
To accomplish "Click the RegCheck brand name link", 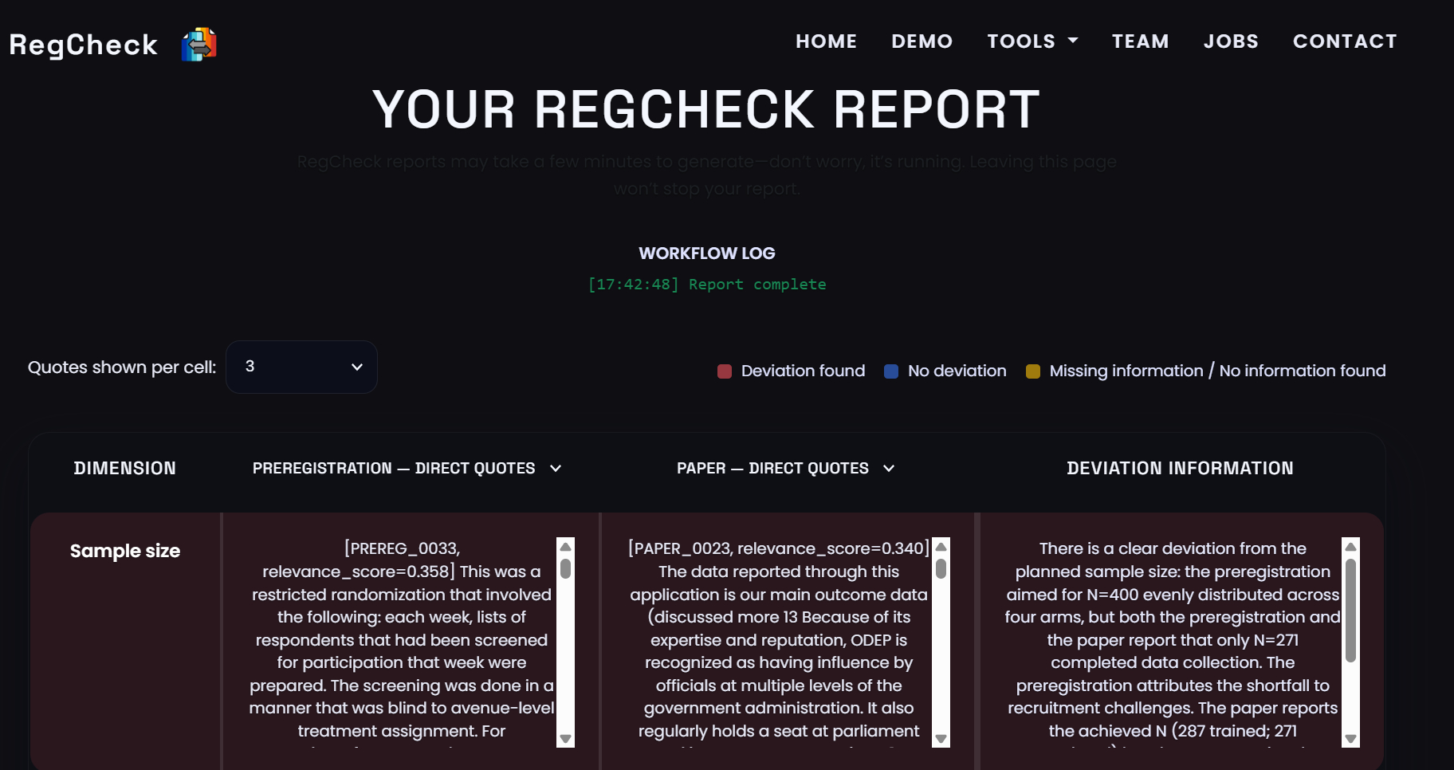I will pos(84,45).
